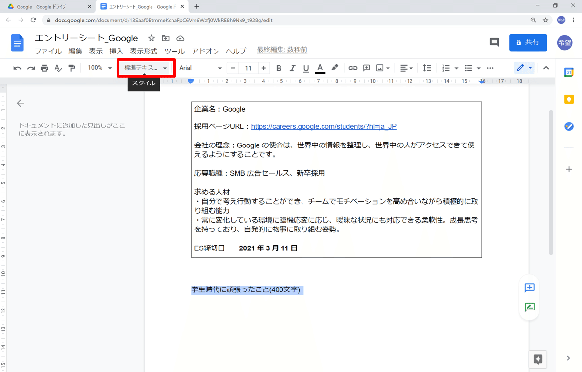Toggle underline formatting

pos(306,68)
